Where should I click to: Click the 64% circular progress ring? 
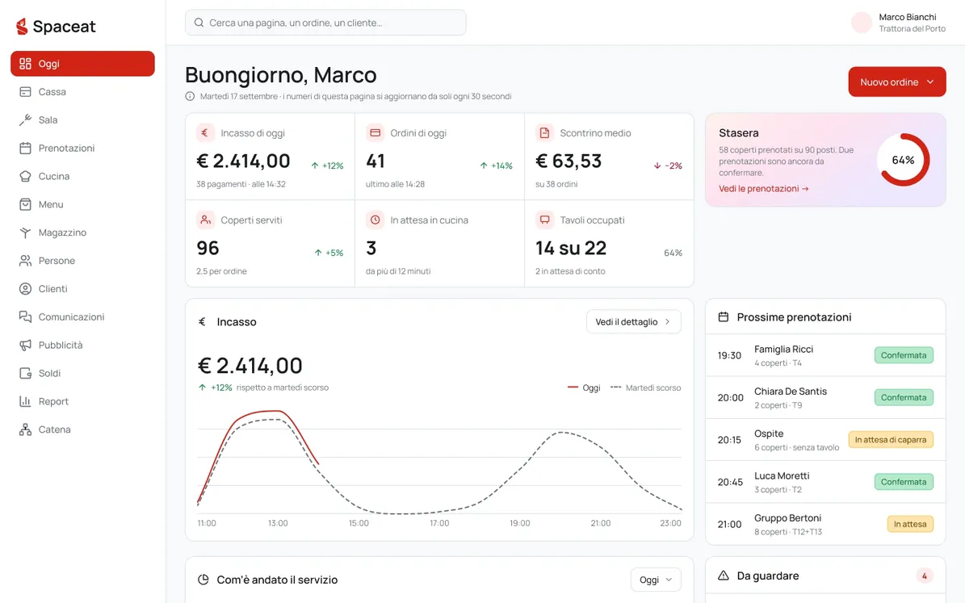click(x=903, y=160)
